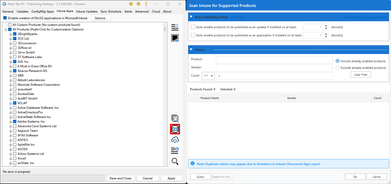Click the info icon in the duplicate entries note

coord(193,164)
